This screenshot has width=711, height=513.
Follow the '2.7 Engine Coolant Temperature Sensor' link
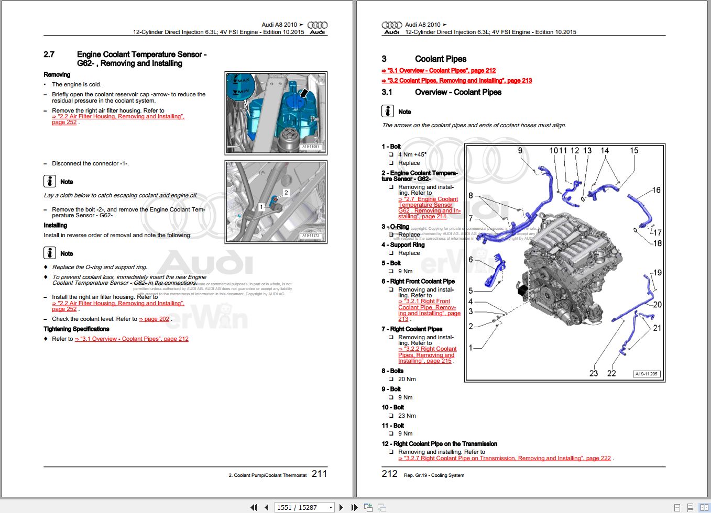coord(429,207)
